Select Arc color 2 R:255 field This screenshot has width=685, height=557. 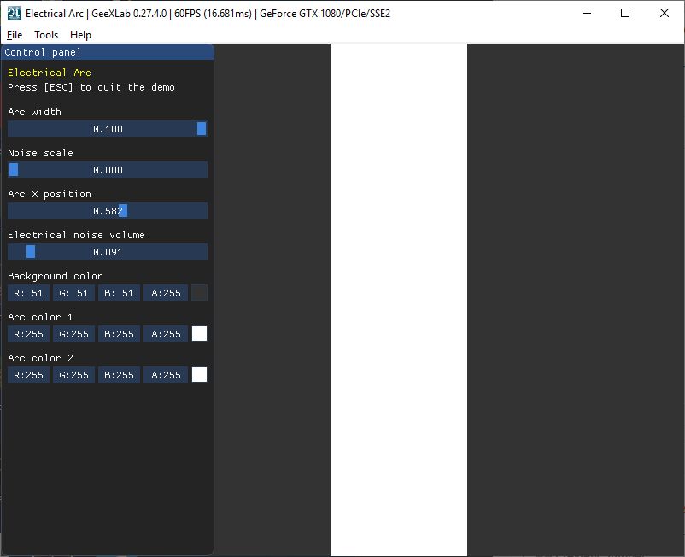coord(28,375)
